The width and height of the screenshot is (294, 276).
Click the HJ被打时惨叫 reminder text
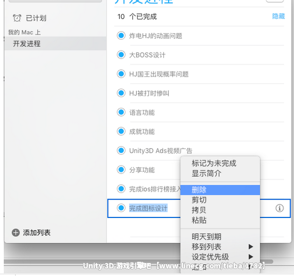[x=149, y=93]
